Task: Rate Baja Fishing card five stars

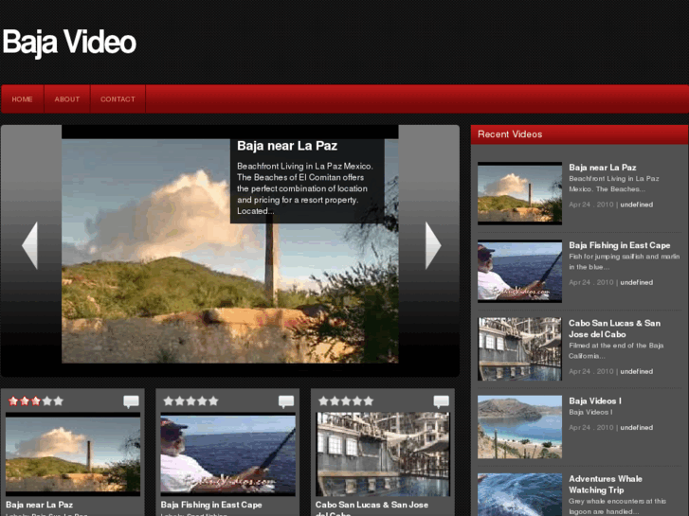Action: coord(213,400)
